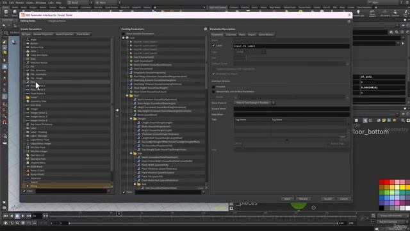Viewport: 410px width, 231px height.
Task: Open the Callback Script dropdown arrow
Action: 347,64
